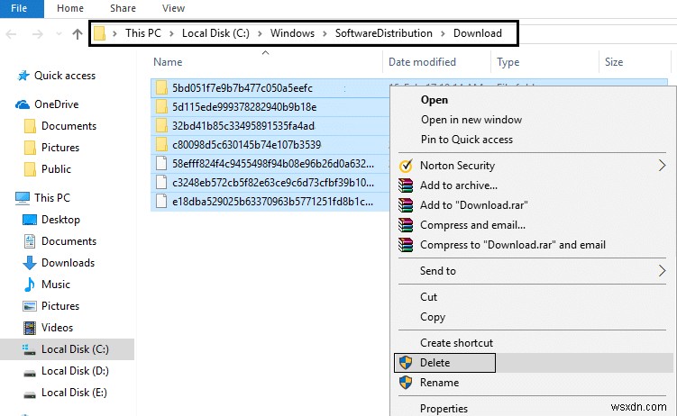Image resolution: width=677 pixels, height=416 pixels.
Task: Select file c3248eb572cb5f82e63ce9c6d73cfbf39b10...
Action: point(273,183)
